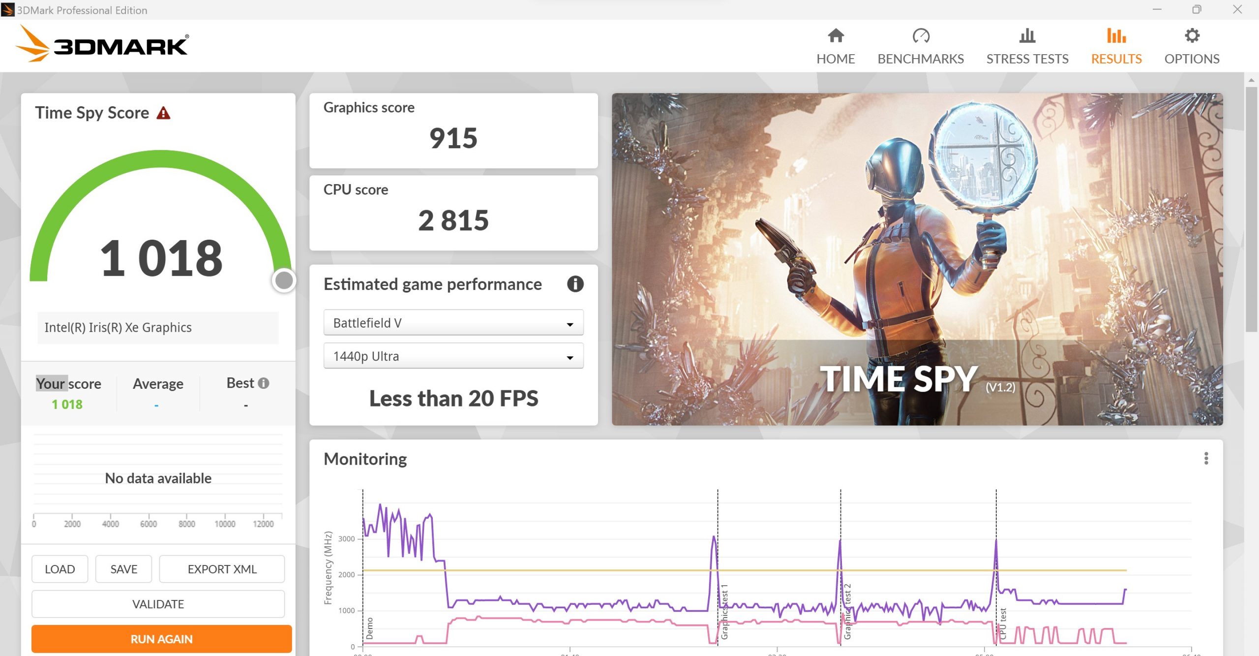Click the Estimated game performance heading
This screenshot has height=656, width=1259.
433,284
